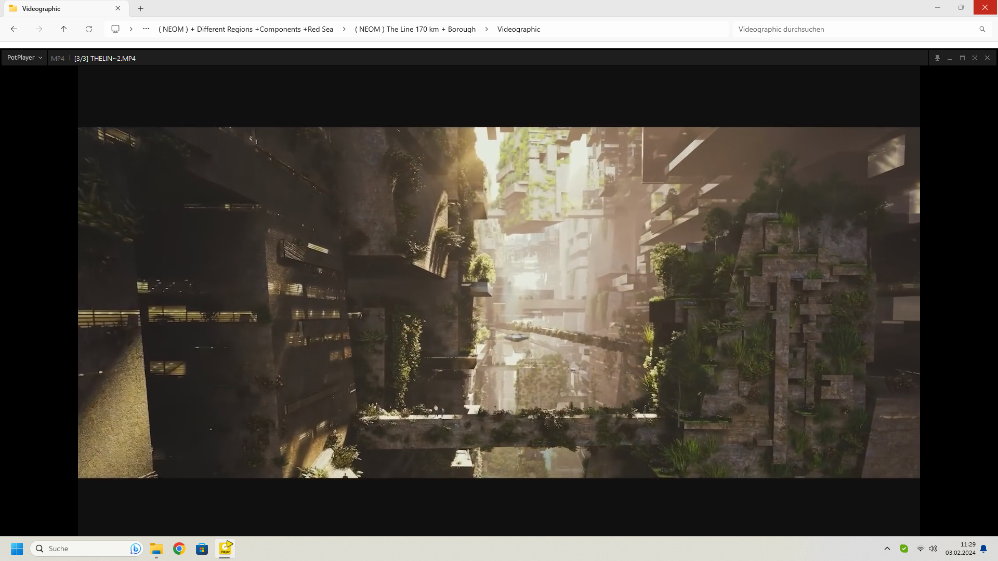Close the Videographic tab
The width and height of the screenshot is (998, 561).
118,8
